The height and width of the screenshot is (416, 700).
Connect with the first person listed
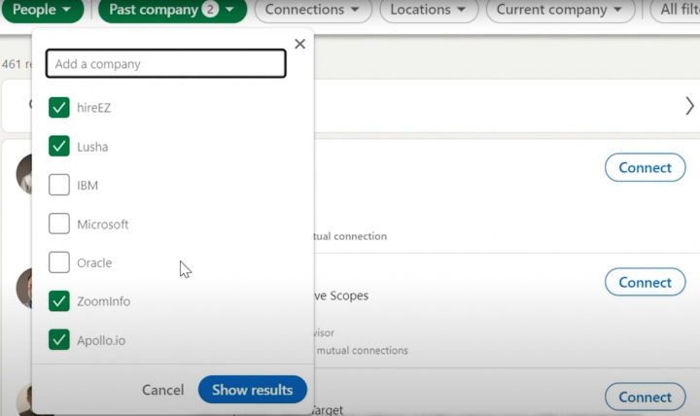click(x=645, y=167)
